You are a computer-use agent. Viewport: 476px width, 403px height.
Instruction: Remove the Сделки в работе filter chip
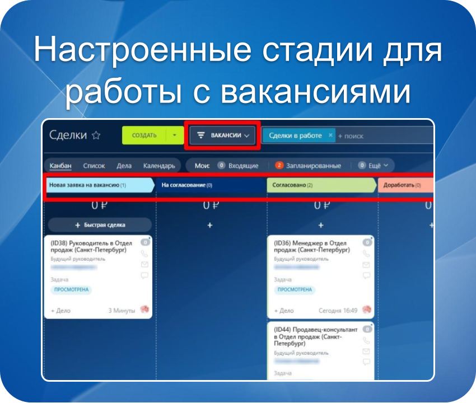[x=330, y=135]
